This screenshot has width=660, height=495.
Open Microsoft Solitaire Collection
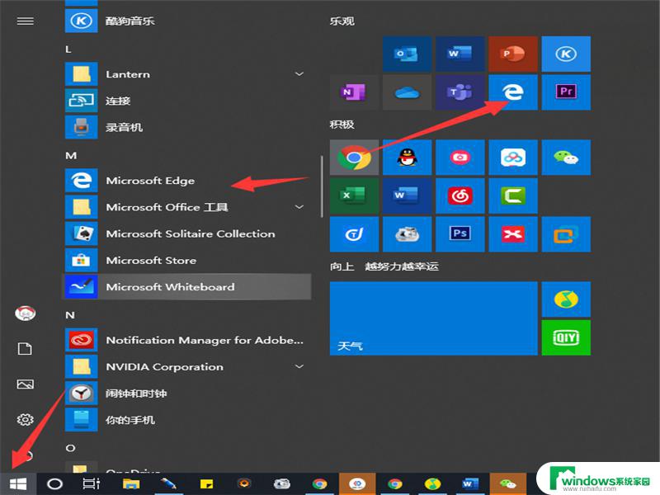[187, 233]
